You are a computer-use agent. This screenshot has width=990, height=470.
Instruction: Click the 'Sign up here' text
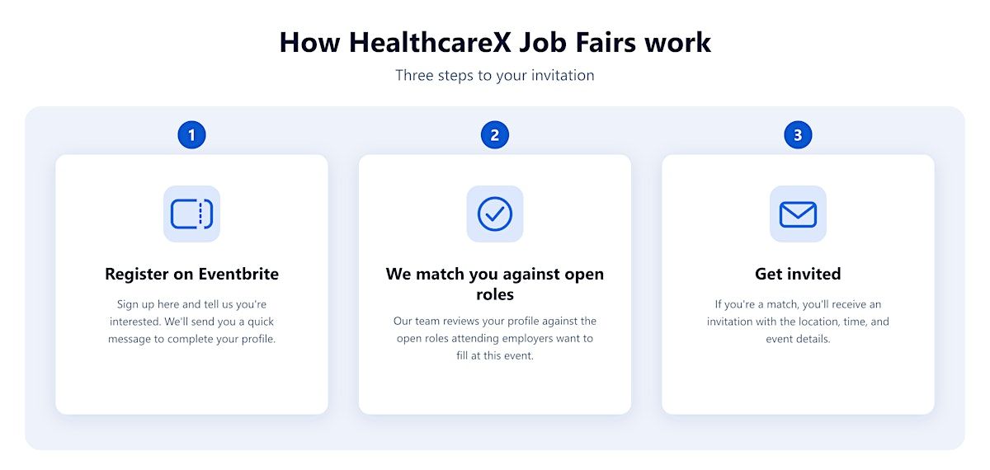click(146, 304)
